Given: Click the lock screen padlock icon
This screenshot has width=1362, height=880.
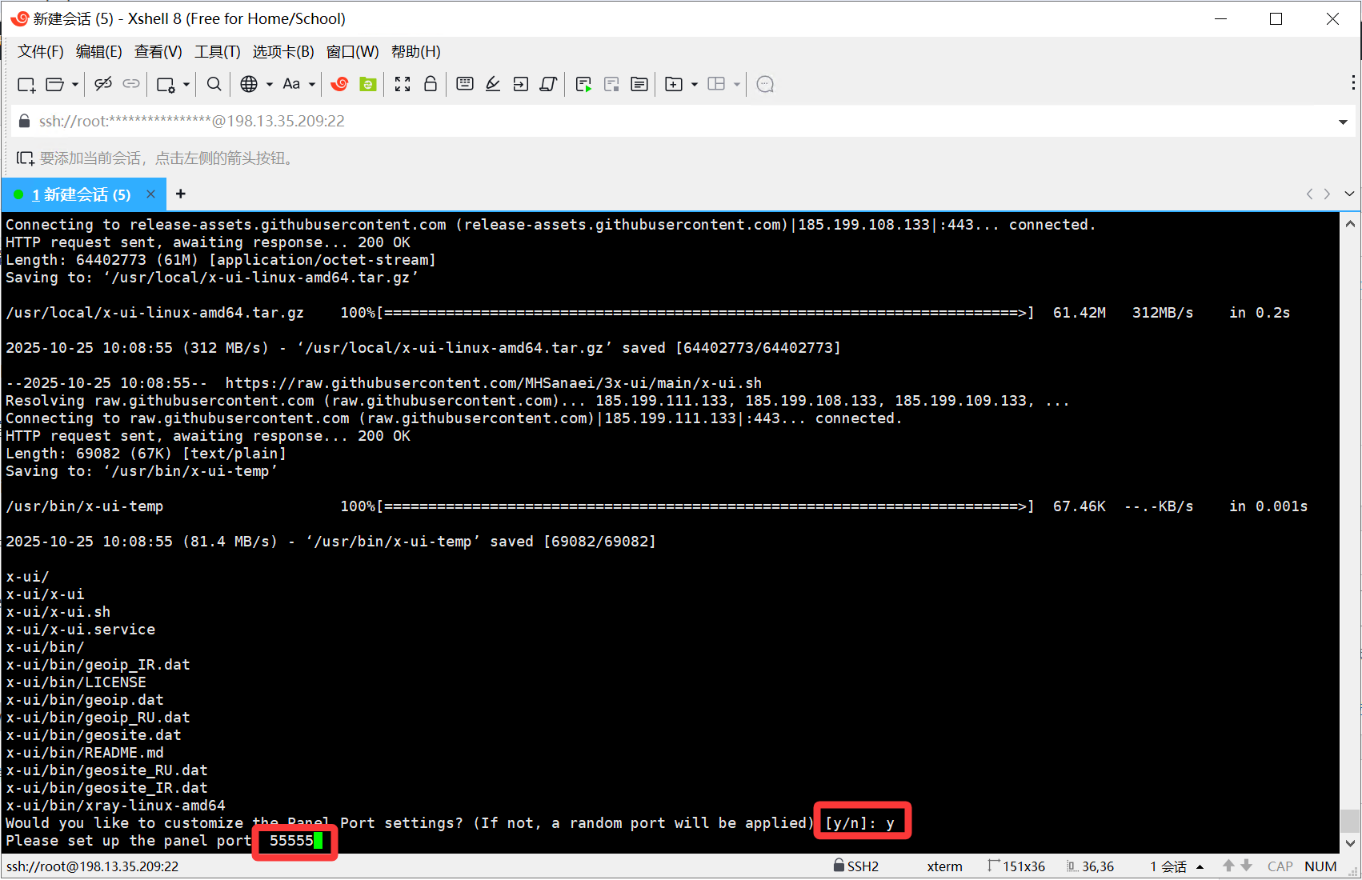Looking at the screenshot, I should 431,84.
